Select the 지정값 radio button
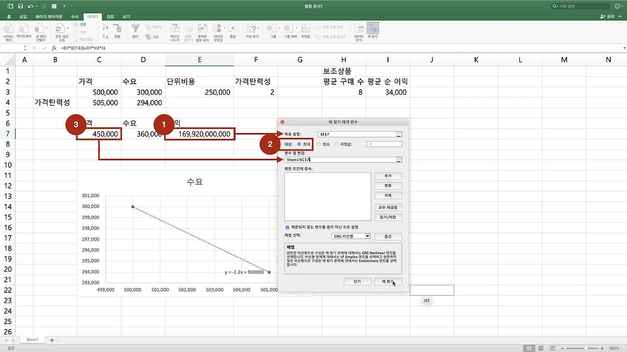627x352 pixels. [337, 144]
